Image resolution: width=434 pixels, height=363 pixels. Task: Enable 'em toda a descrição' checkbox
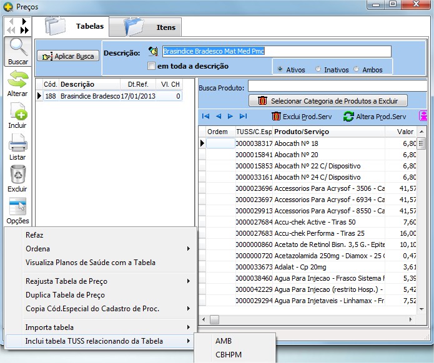151,66
